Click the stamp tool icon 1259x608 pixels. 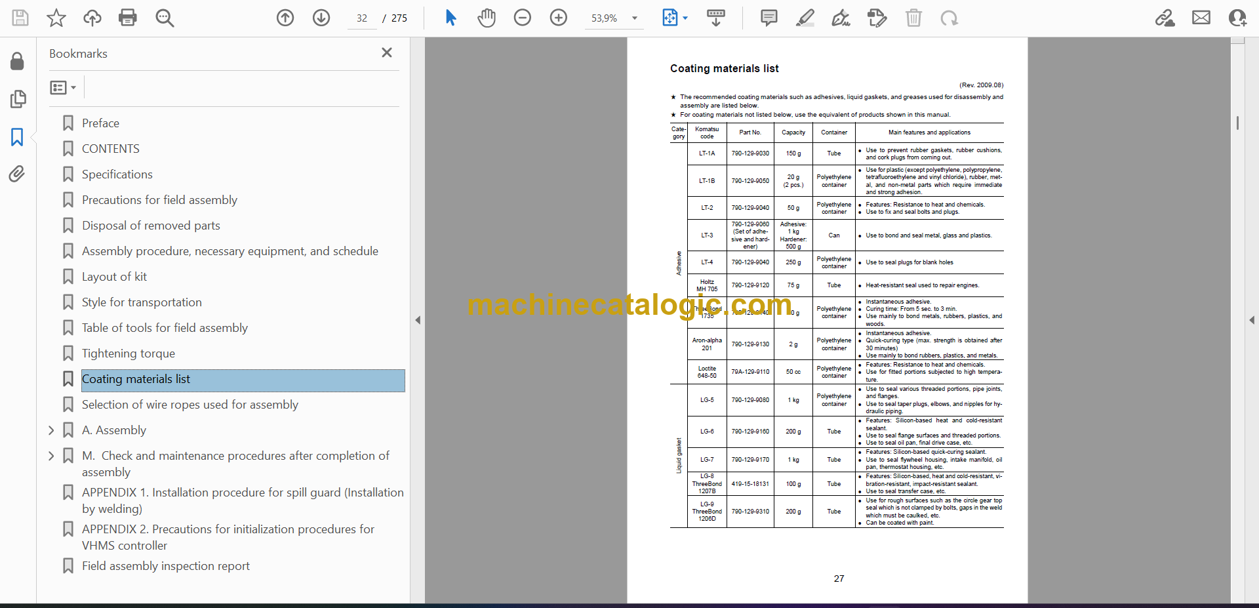(877, 18)
